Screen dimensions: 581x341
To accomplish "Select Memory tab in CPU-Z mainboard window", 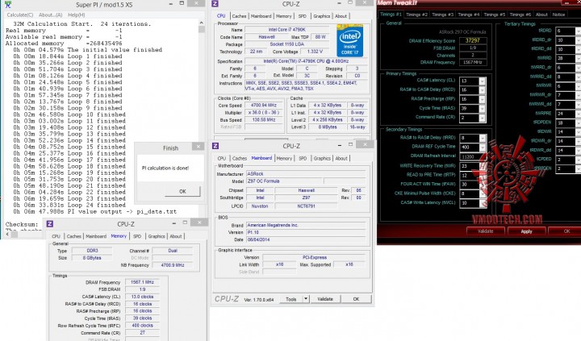I will [284, 158].
